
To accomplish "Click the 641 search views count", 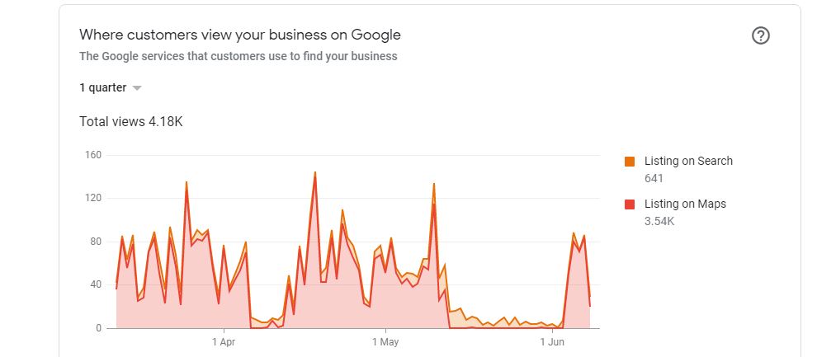I will (x=654, y=178).
